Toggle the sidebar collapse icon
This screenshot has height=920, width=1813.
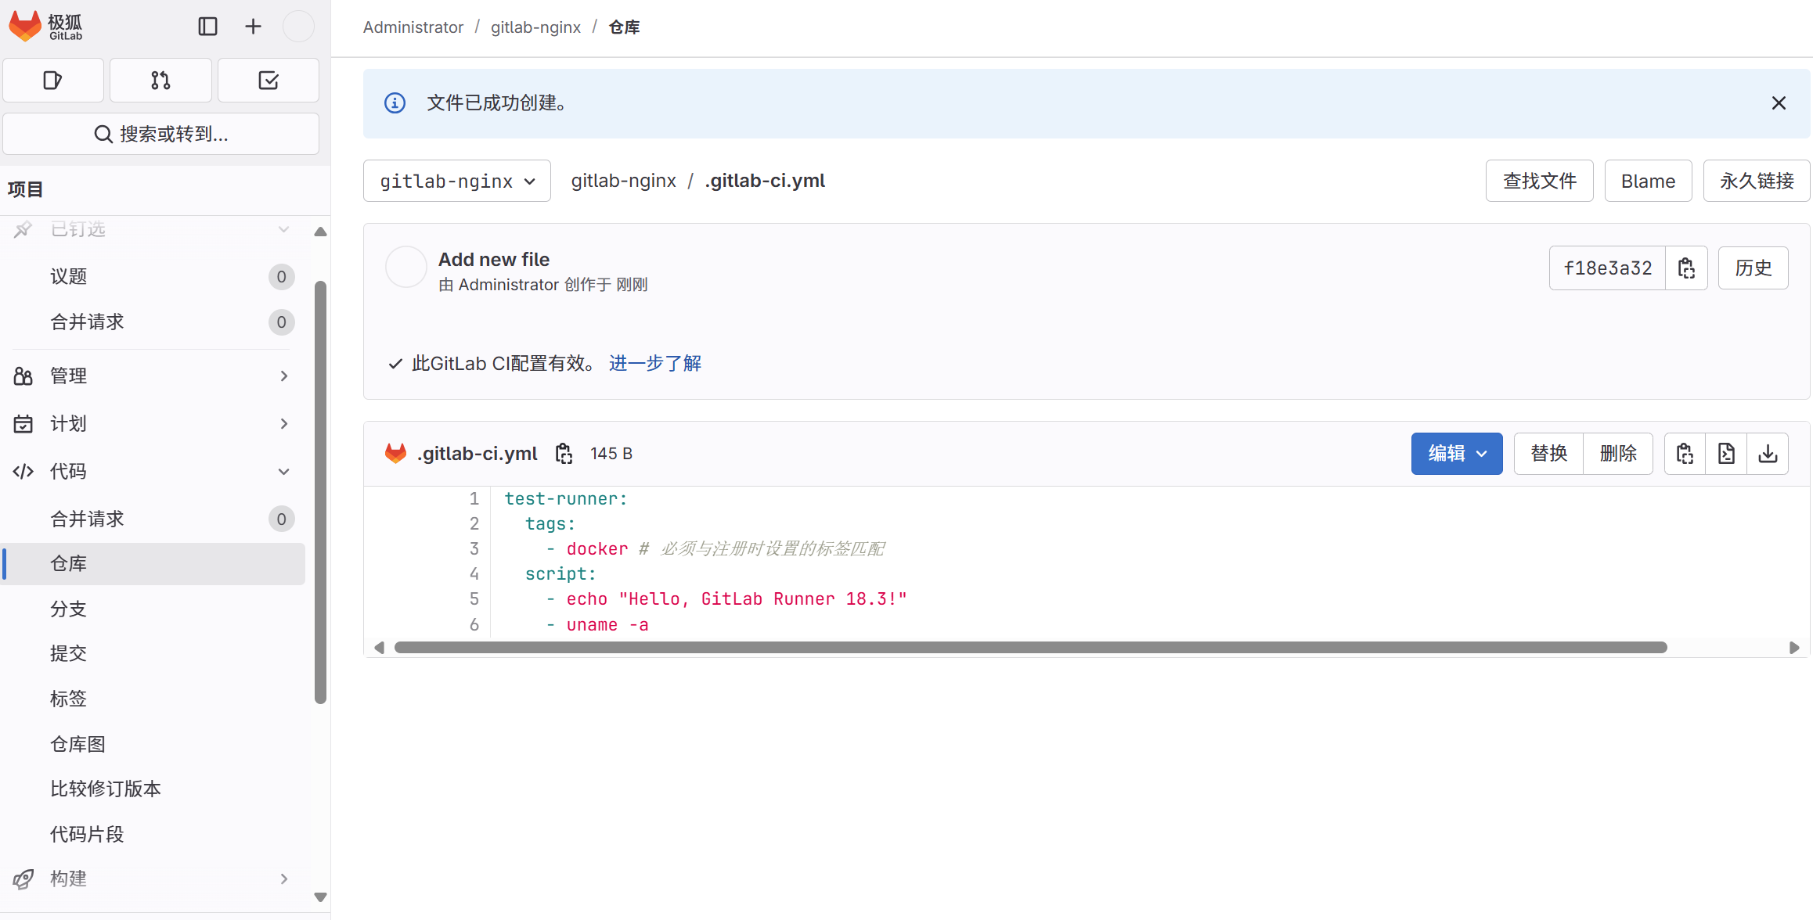pyautogui.click(x=207, y=27)
